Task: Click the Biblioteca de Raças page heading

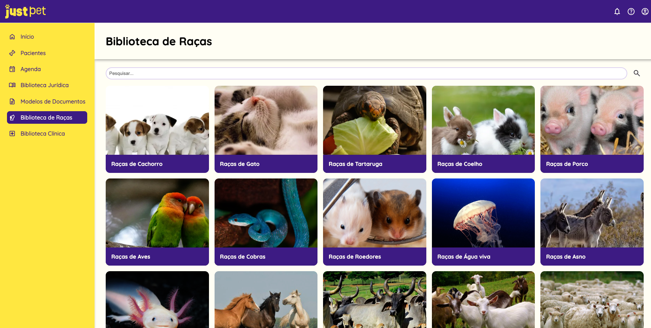Action: click(159, 41)
